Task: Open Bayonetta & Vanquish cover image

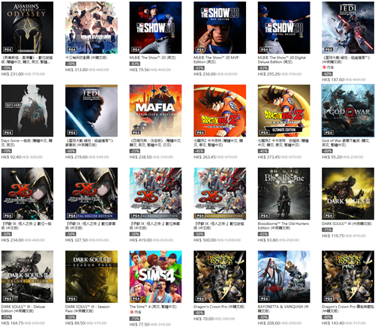Action: coord(283,277)
